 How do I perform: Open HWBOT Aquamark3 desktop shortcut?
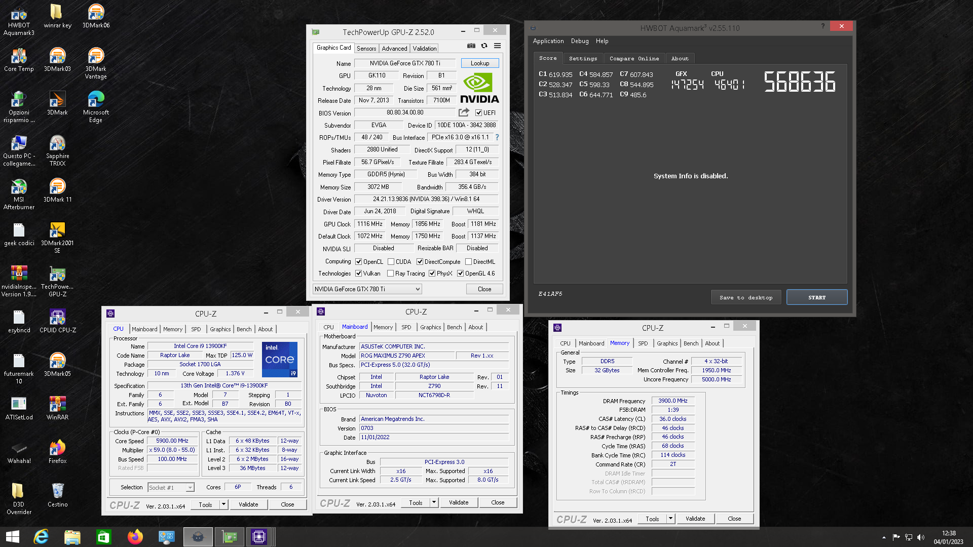(19, 20)
